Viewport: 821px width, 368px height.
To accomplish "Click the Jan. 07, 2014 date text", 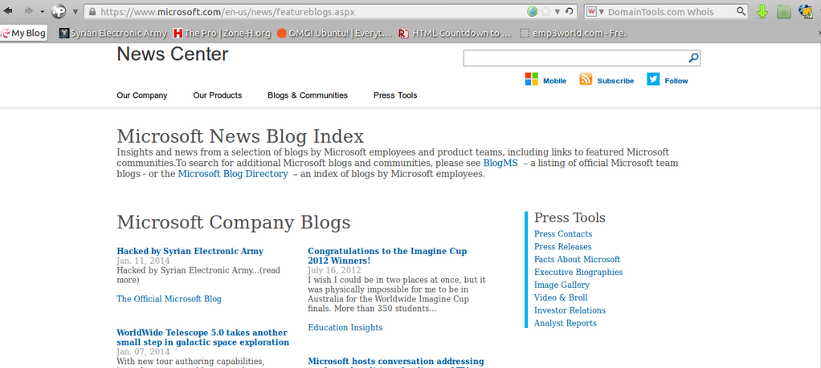I will click(x=143, y=352).
